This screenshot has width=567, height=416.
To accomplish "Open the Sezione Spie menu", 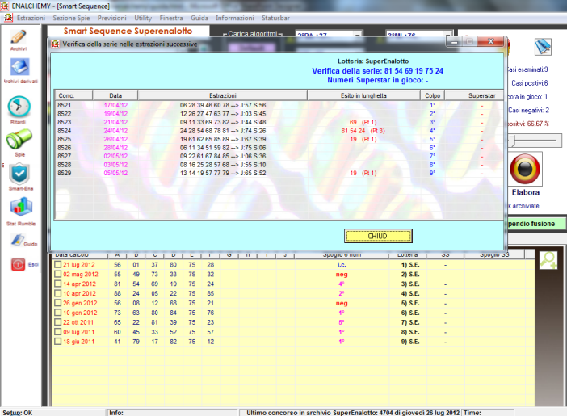I will [71, 18].
